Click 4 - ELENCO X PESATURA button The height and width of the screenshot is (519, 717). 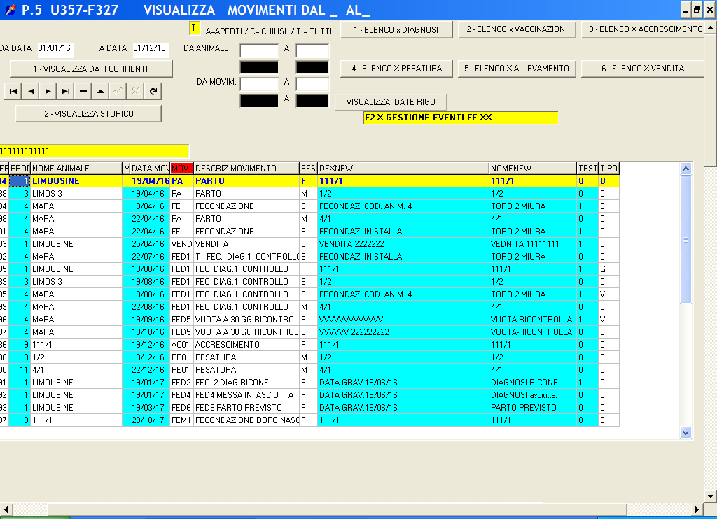(396, 69)
